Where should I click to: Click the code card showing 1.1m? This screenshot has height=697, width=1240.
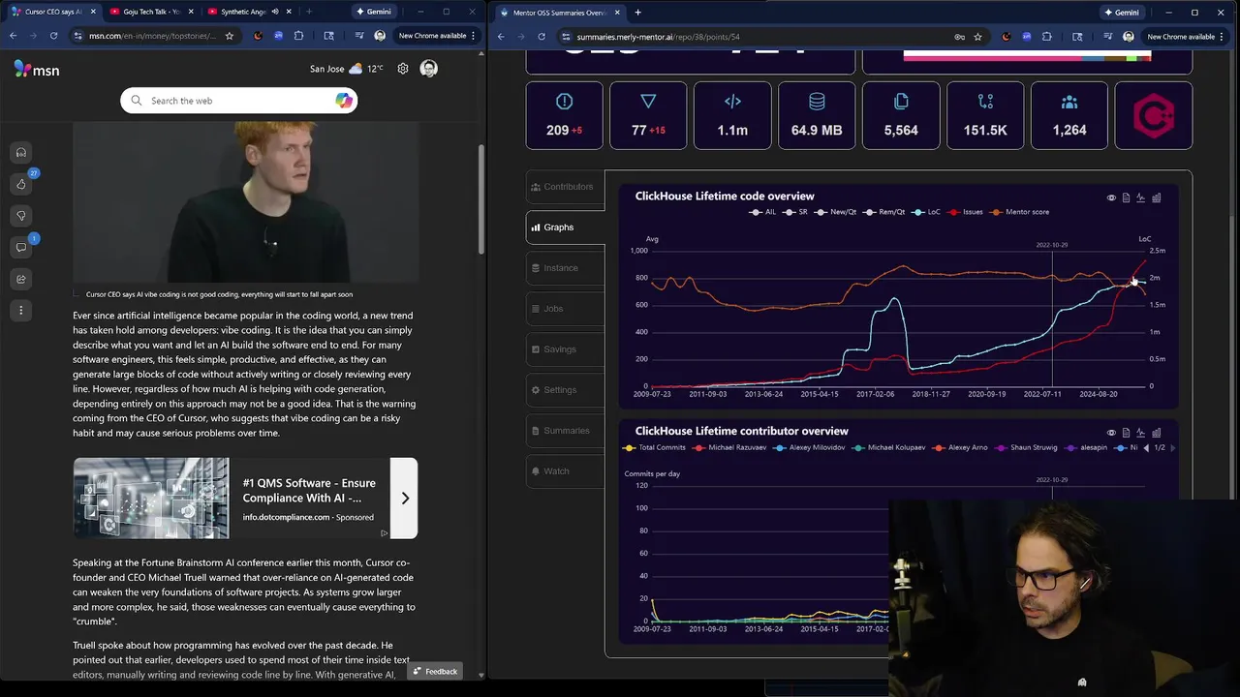pos(732,115)
